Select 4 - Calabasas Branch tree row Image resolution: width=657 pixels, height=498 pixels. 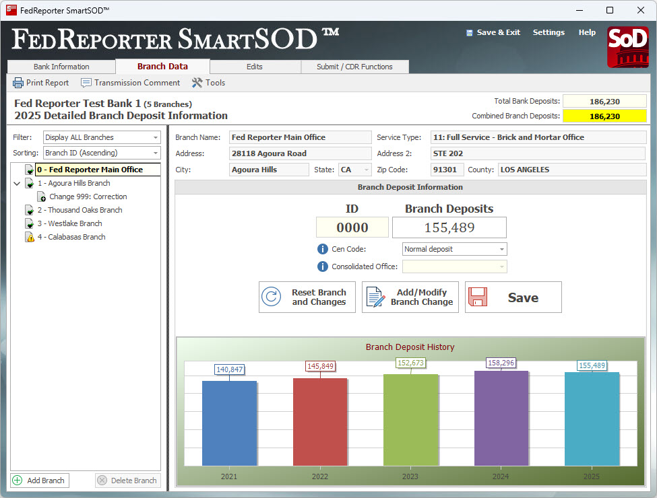71,237
